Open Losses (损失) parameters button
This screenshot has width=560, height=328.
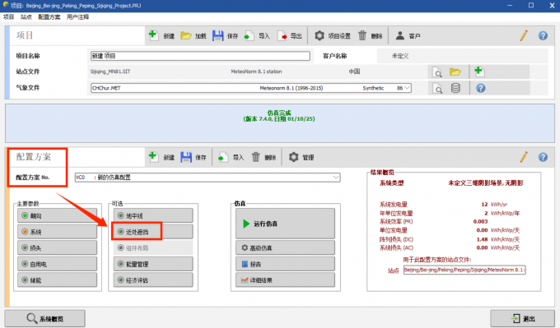(x=57, y=247)
